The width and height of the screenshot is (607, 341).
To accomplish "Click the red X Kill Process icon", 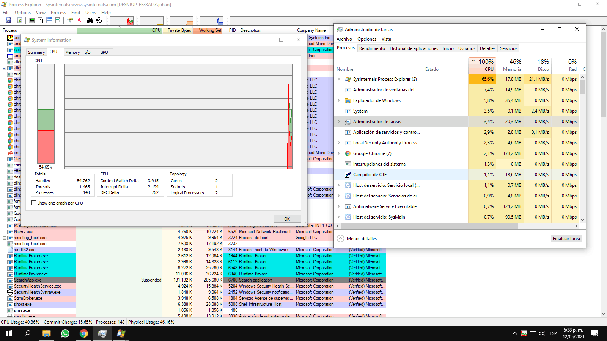I will point(79,20).
